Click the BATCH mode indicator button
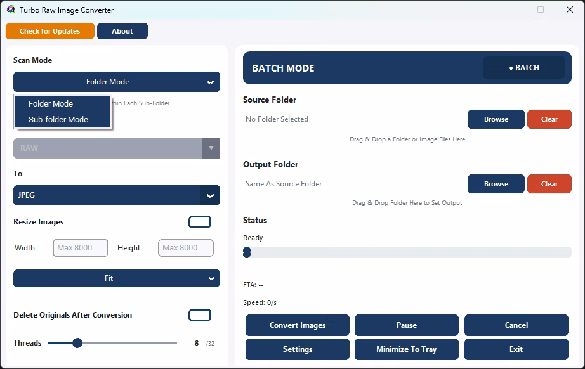The height and width of the screenshot is (369, 585). click(524, 68)
